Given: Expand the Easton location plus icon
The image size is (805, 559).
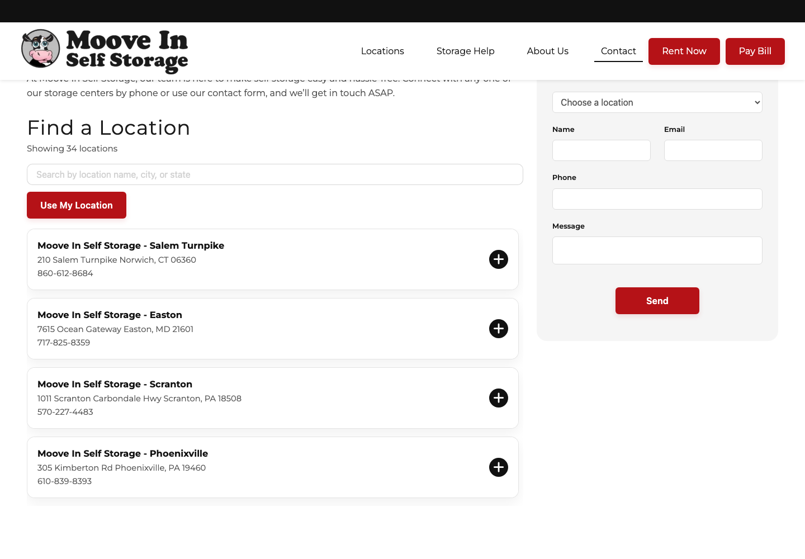Looking at the screenshot, I should pyautogui.click(x=499, y=329).
